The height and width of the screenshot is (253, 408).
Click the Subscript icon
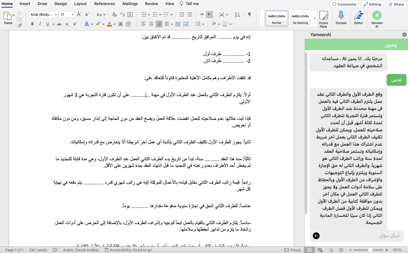pyautogui.click(x=67, y=24)
